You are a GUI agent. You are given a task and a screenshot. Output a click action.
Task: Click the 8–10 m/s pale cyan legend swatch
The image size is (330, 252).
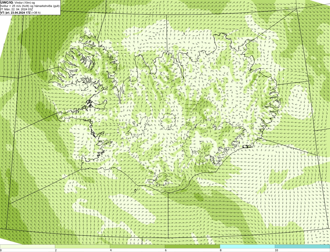(x=247, y=246)
